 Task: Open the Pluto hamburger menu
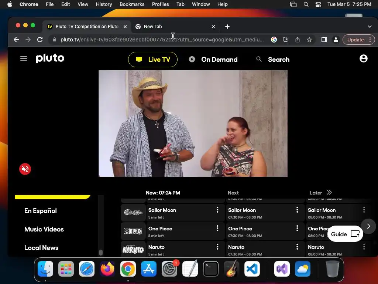[x=23, y=58]
